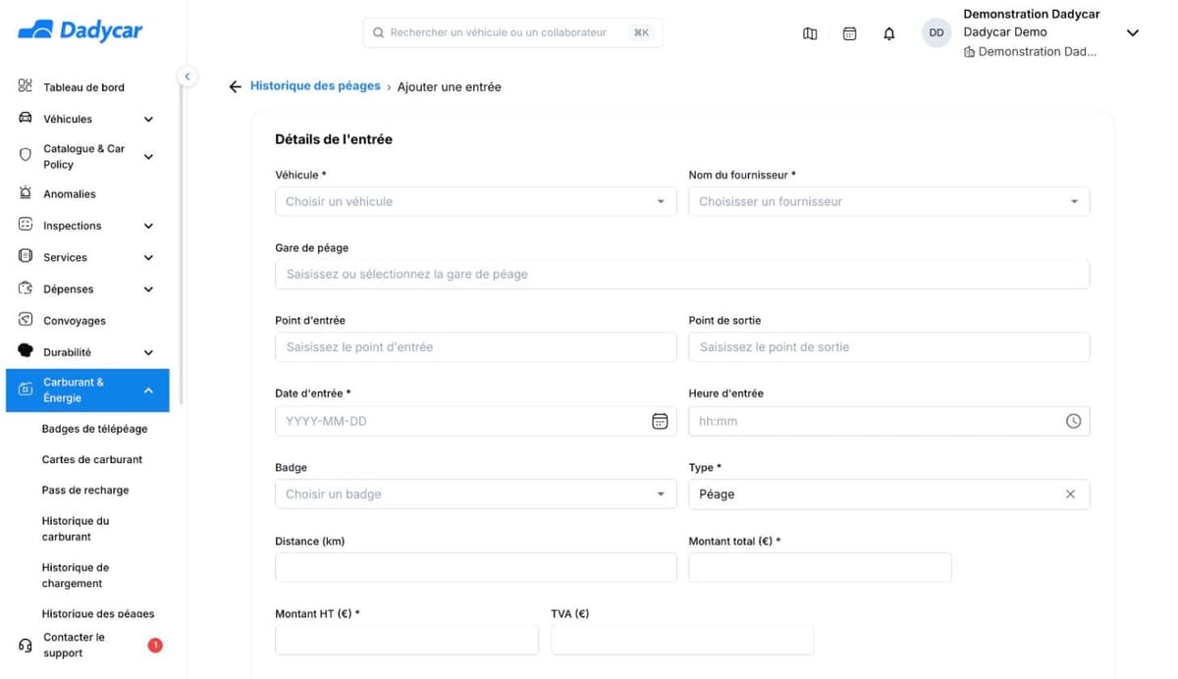Screen dimensions: 1178x679
Task: Open the account menu chevron
Action: 1132,32
